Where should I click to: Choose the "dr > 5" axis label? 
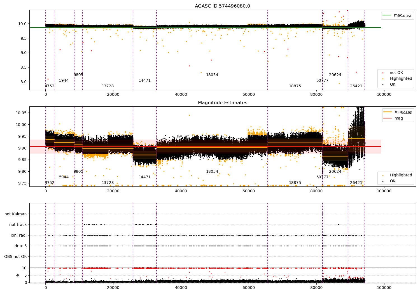click(21, 246)
